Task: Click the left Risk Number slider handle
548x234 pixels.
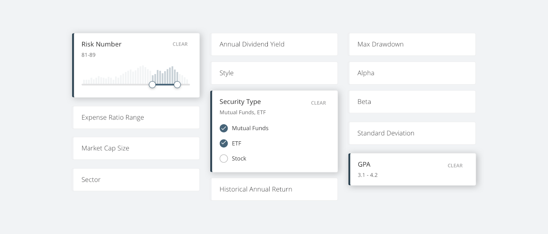Action: pos(152,84)
